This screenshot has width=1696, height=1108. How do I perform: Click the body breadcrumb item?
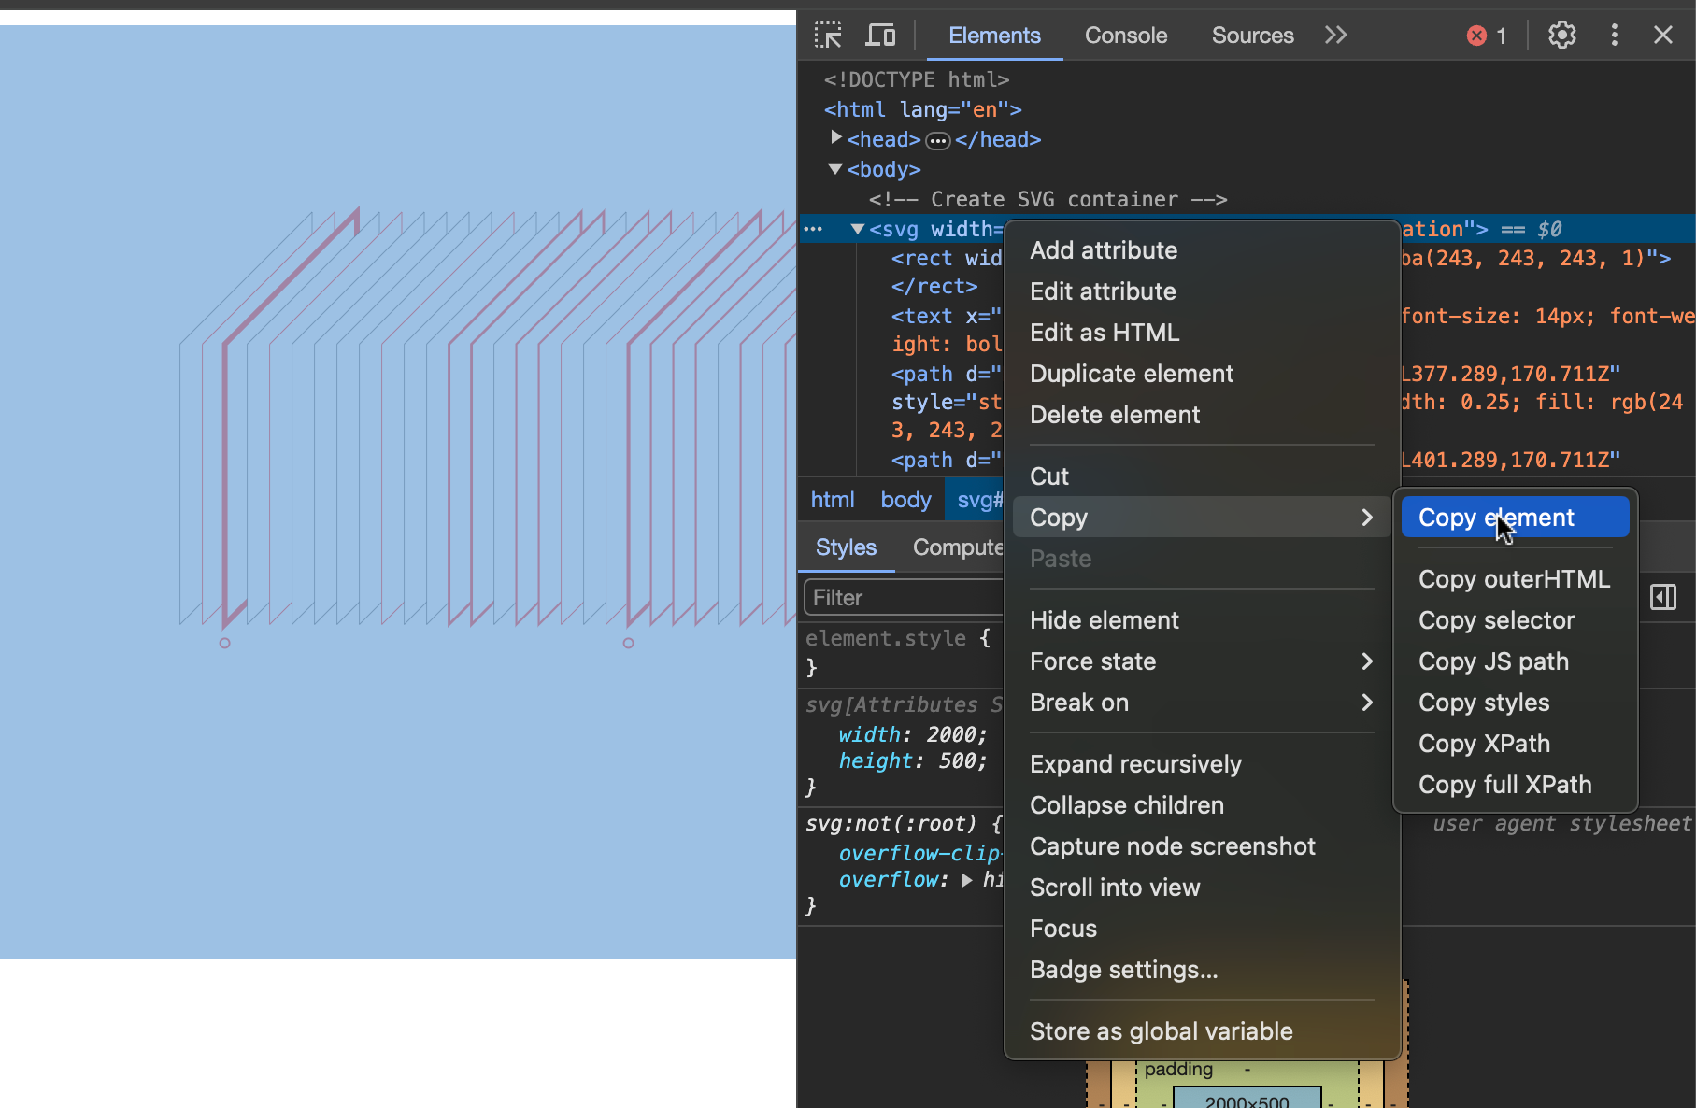905,500
